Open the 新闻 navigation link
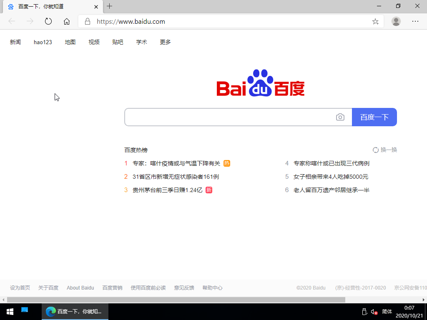 [15, 42]
